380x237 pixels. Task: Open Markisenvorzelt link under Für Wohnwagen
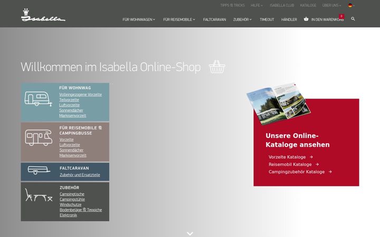73,115
